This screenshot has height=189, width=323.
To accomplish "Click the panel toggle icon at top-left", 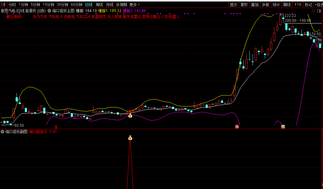I will (4, 5).
